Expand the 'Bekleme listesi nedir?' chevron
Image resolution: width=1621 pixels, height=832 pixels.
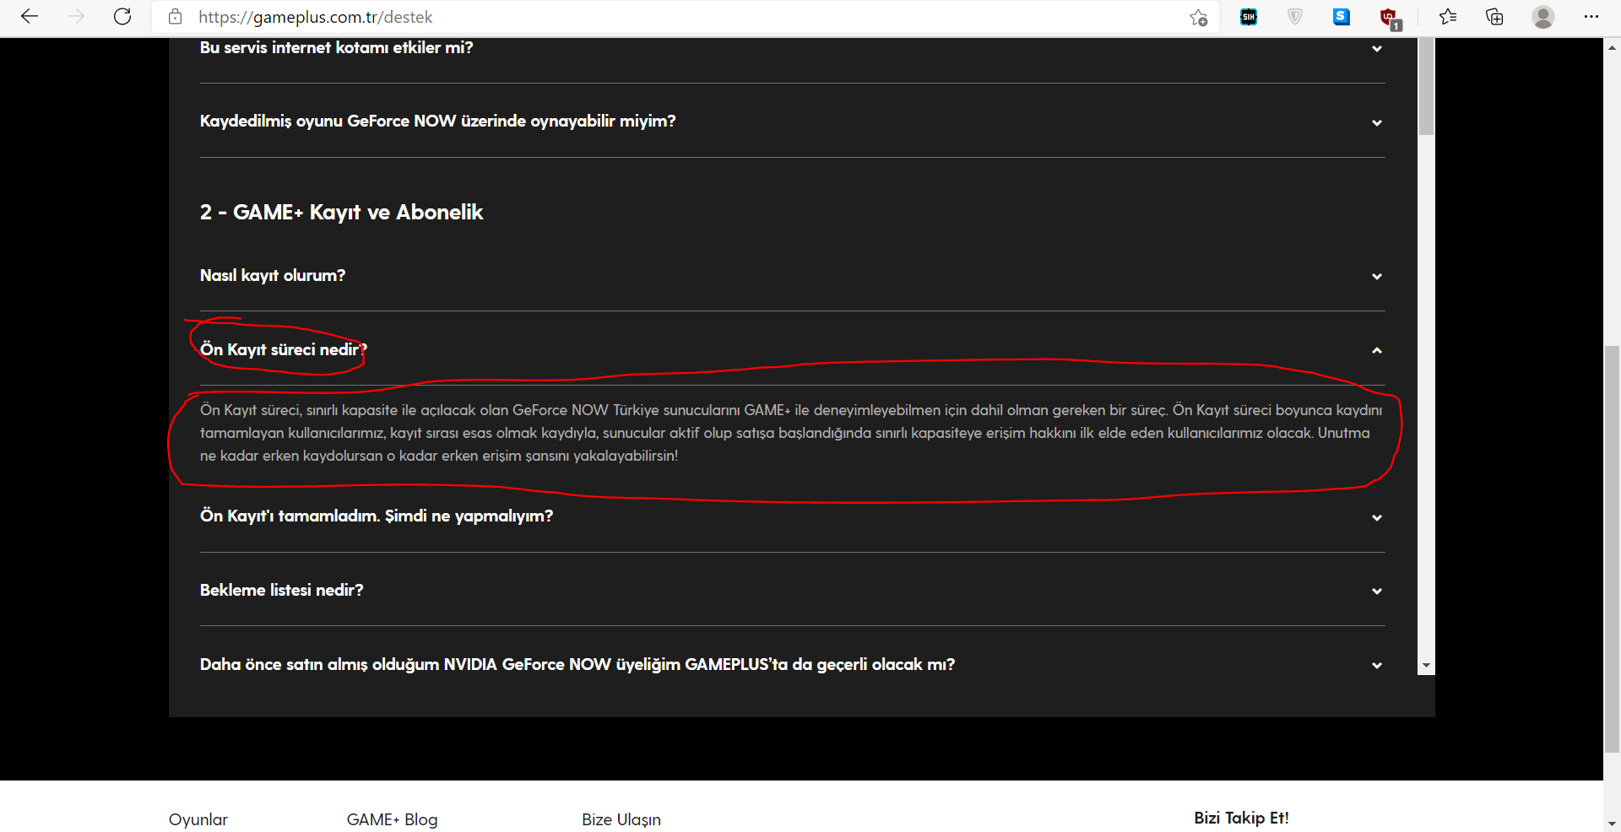[1377, 592]
